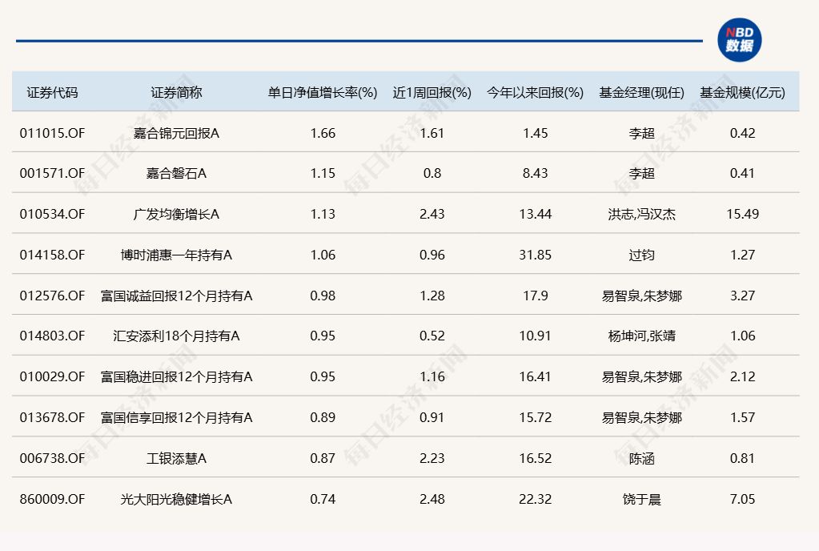Select the 证券简称 column header
Screen dimensions: 819x551
(x=176, y=92)
